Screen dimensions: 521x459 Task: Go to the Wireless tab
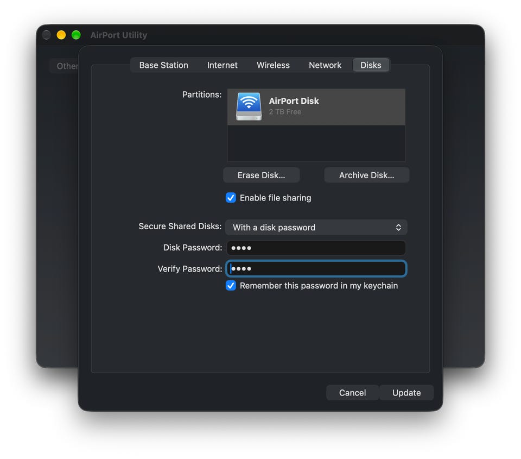(x=273, y=65)
